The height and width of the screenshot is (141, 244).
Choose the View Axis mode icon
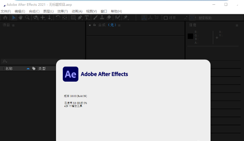tap(157, 17)
